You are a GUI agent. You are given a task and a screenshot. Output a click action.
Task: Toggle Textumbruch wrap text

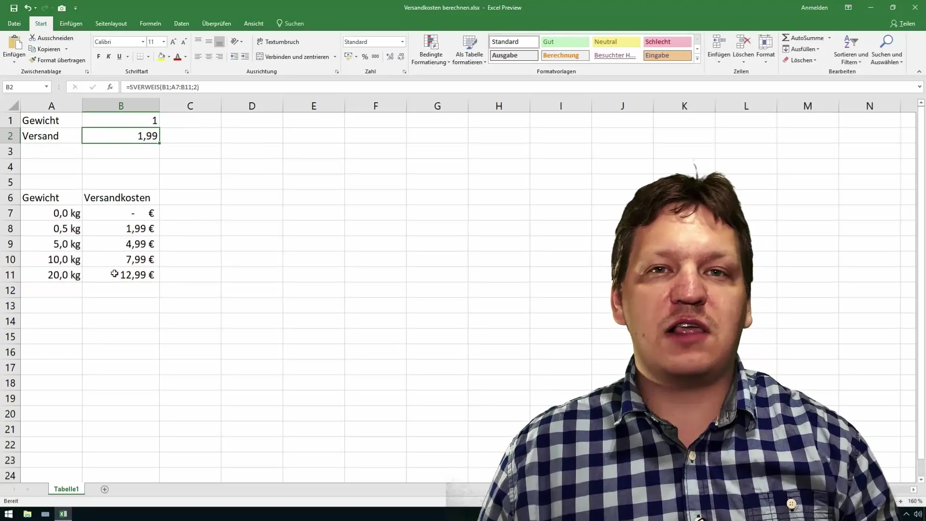pyautogui.click(x=278, y=41)
